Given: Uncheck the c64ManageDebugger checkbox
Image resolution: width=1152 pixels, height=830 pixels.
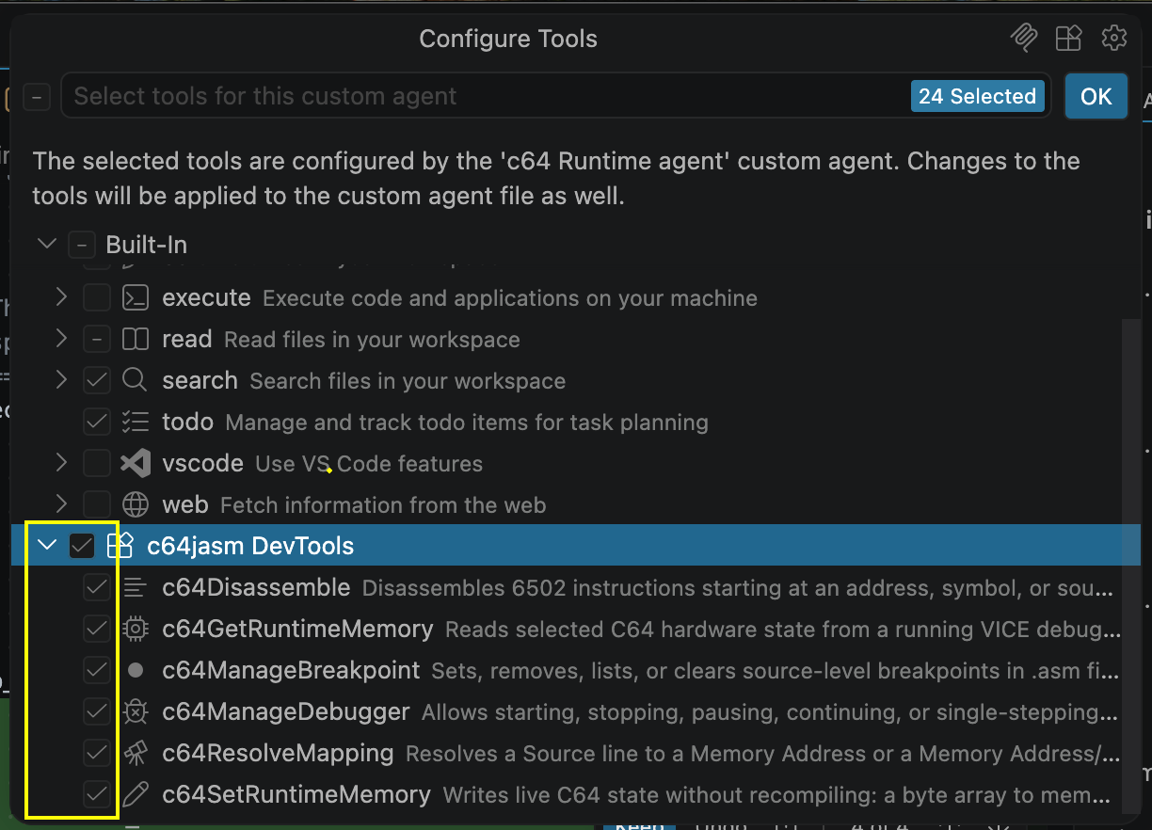Looking at the screenshot, I should [97, 712].
